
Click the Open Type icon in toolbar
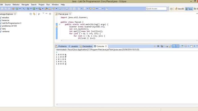pyautogui.click(x=46, y=9)
